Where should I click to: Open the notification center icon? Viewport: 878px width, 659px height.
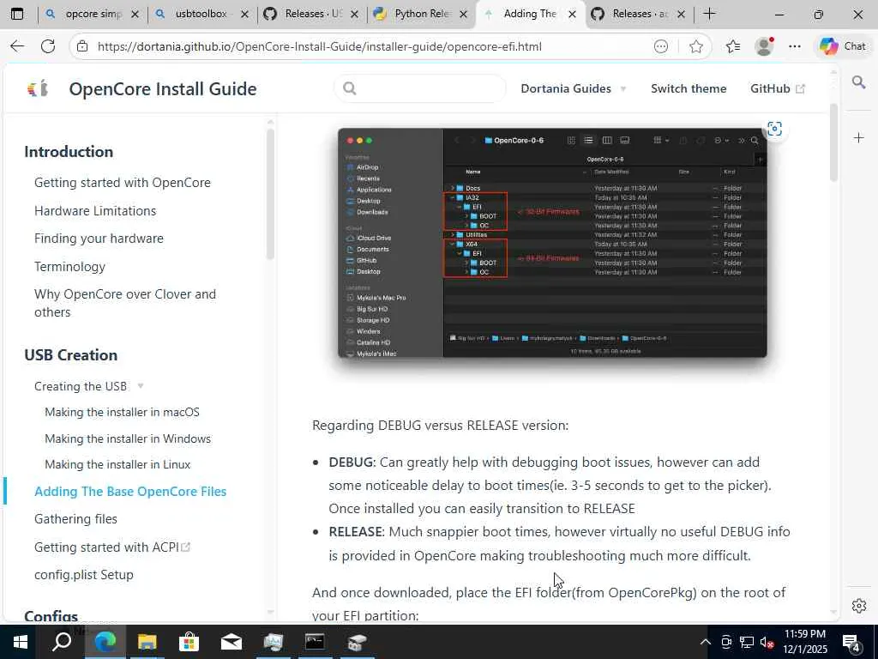(851, 642)
